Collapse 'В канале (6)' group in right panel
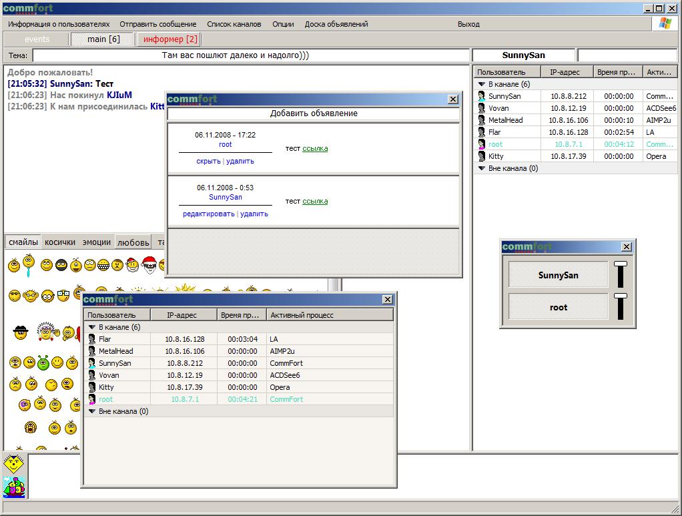 click(481, 84)
